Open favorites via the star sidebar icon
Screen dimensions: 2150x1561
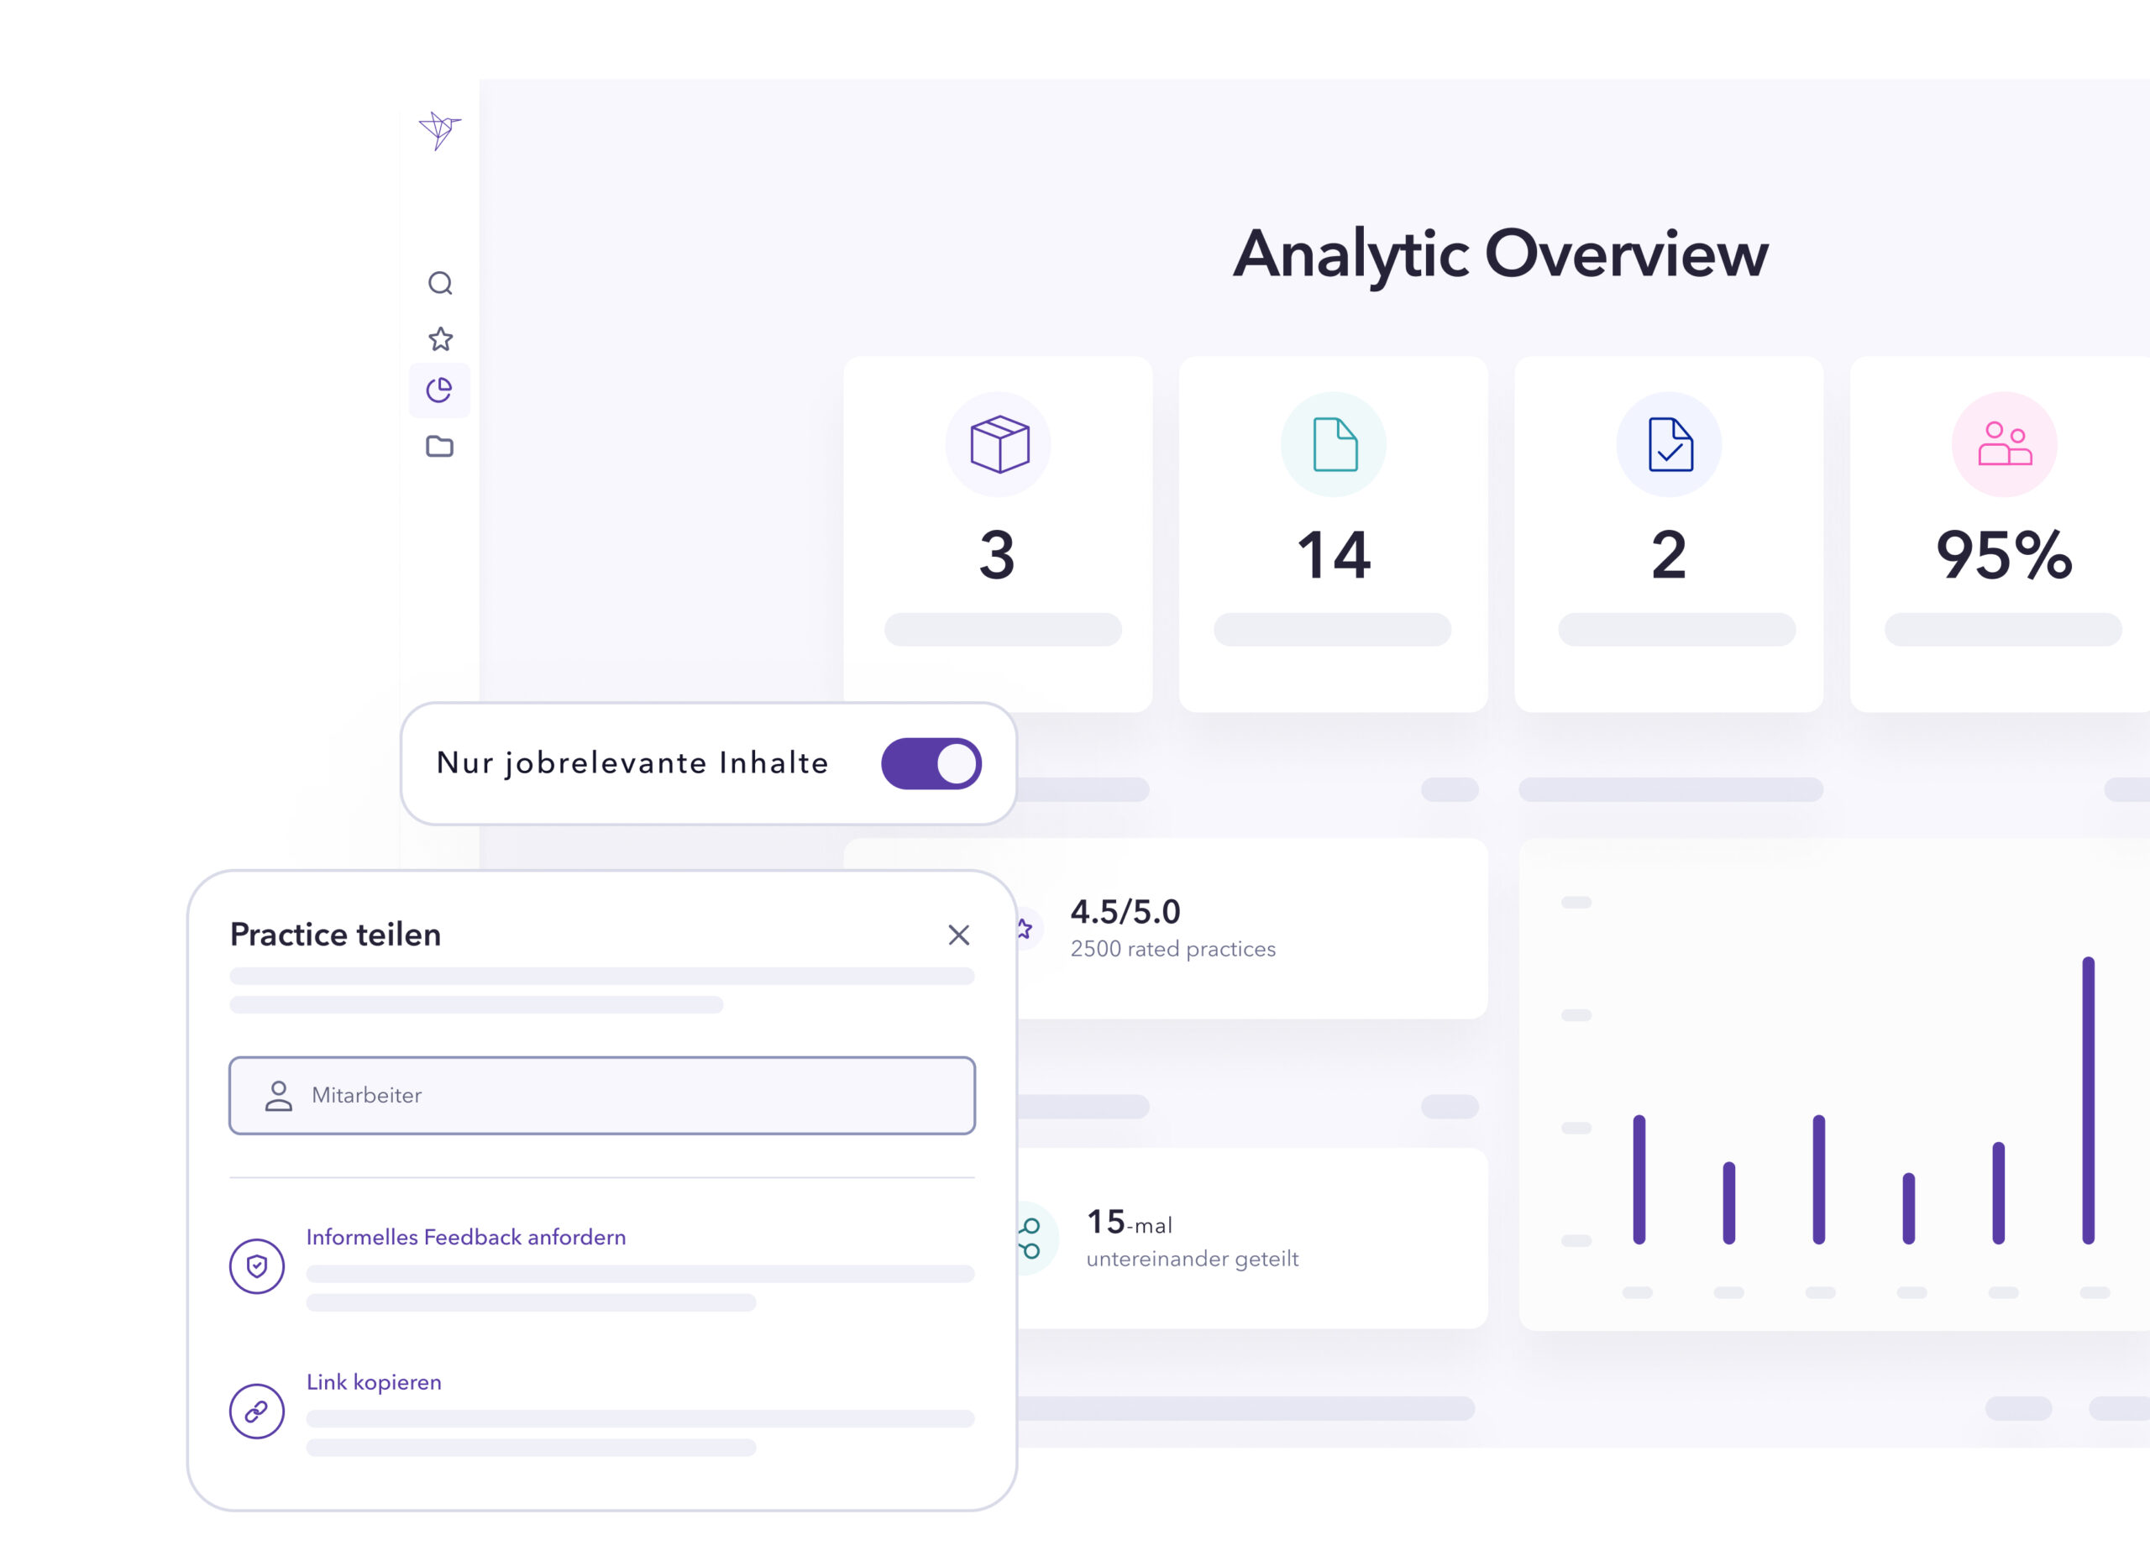(440, 338)
